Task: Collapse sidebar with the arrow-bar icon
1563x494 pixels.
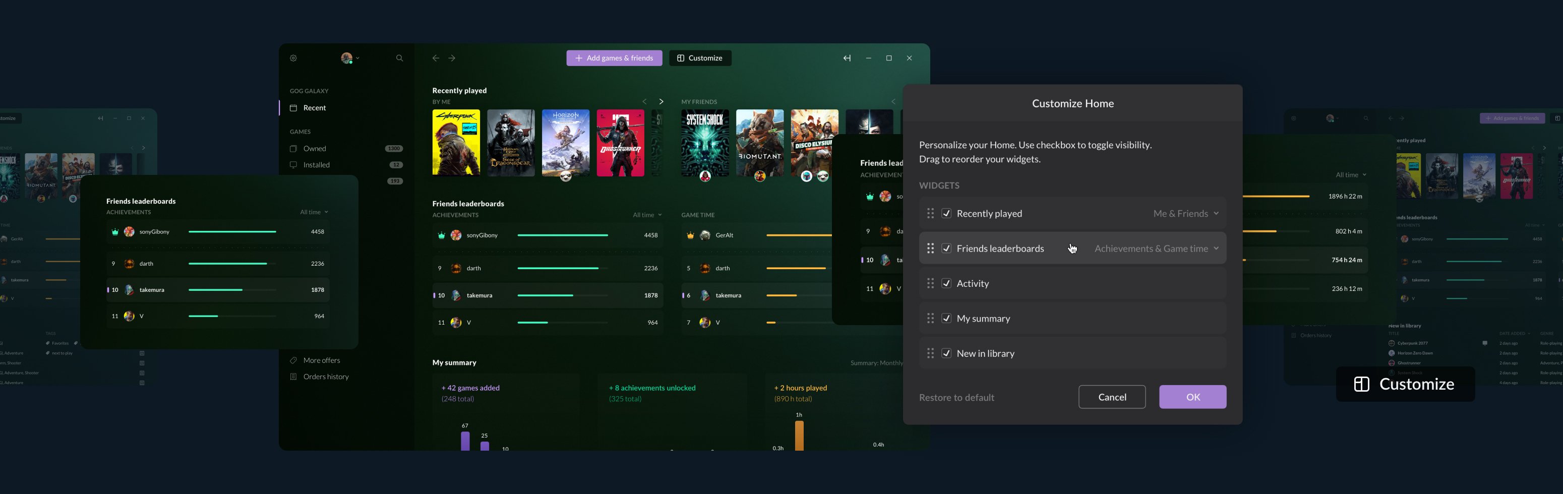Action: pos(847,58)
